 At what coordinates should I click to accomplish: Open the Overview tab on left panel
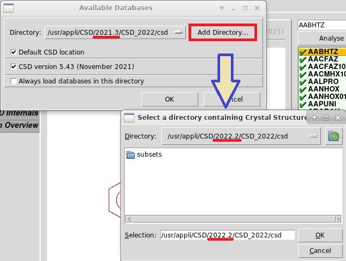click(x=20, y=125)
